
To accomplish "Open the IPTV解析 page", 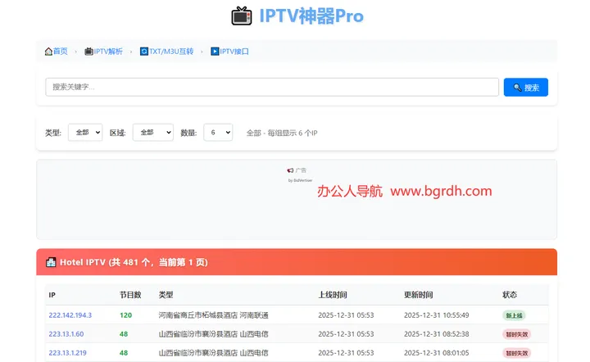I will tap(108, 51).
